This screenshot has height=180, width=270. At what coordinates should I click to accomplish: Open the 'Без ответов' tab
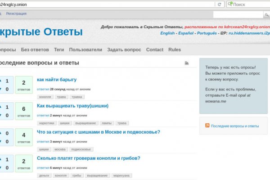point(35,50)
